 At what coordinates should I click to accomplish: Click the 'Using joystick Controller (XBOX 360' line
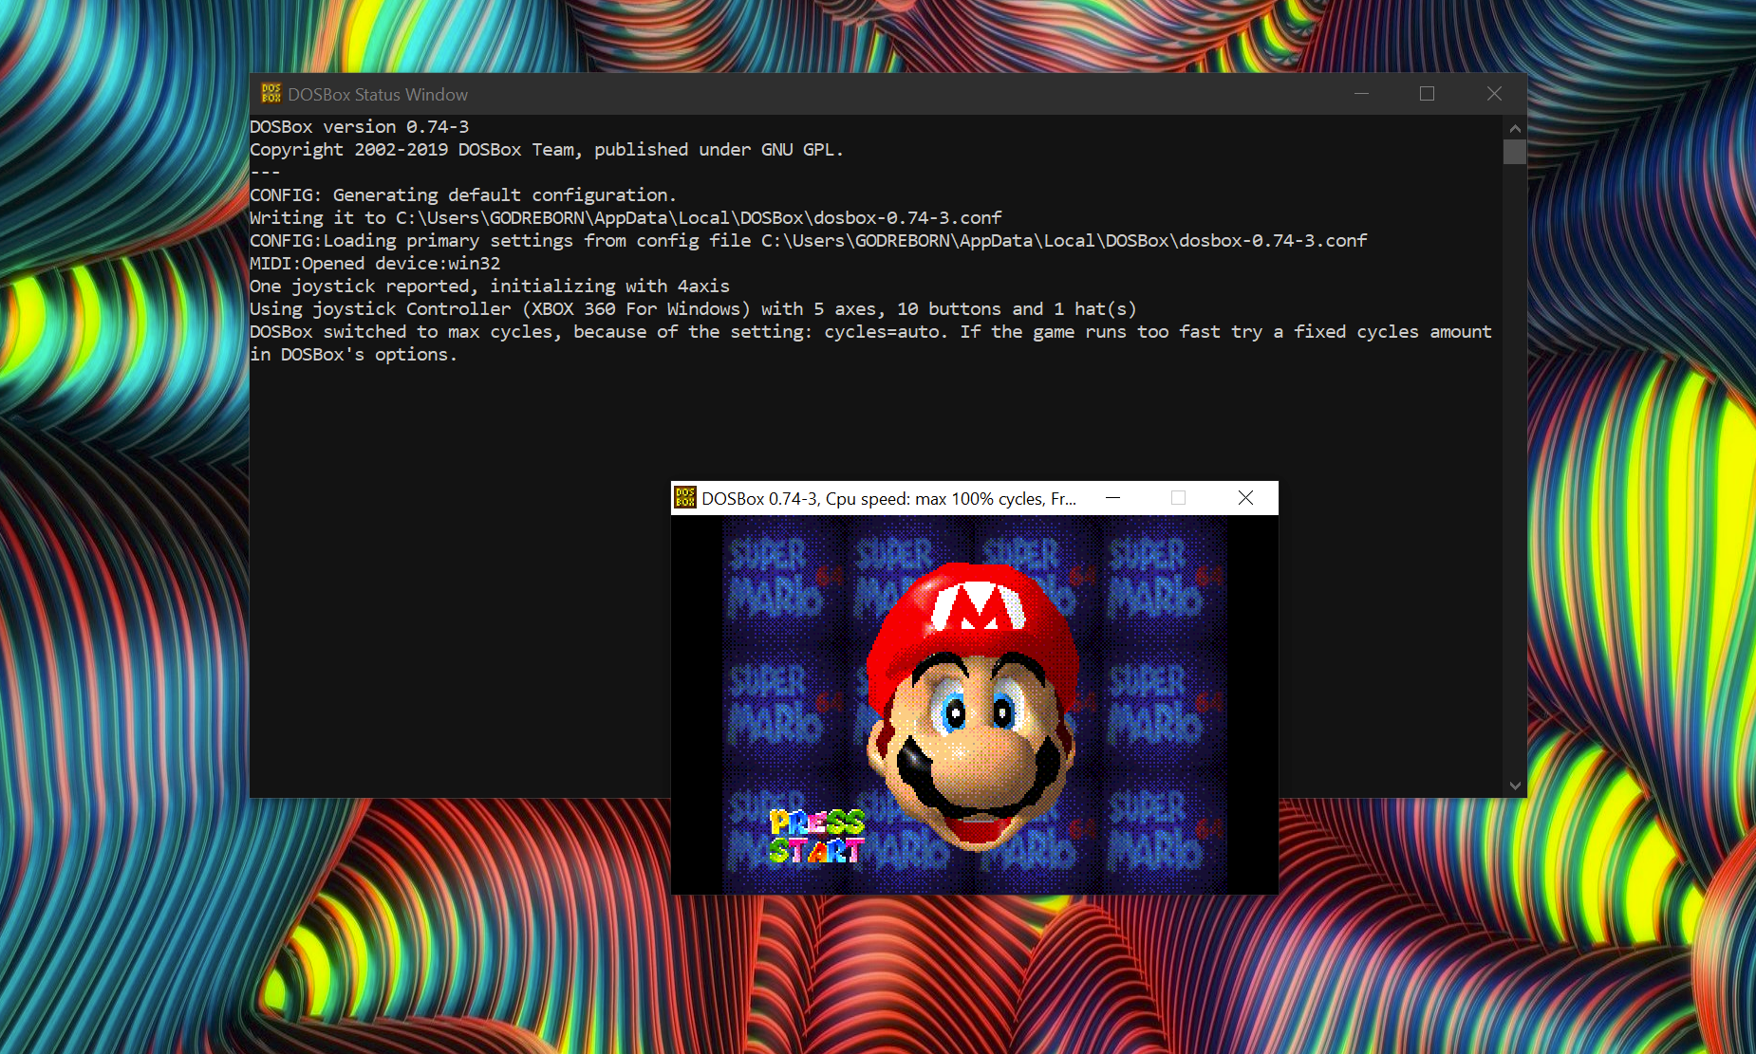[x=693, y=309]
